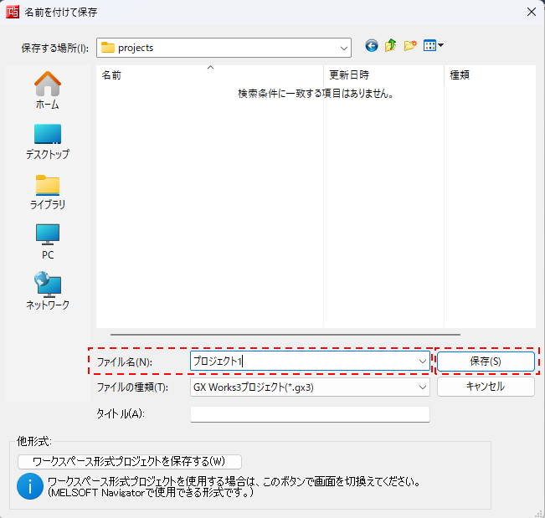
Task: Open the view menu icon
Action: (433, 46)
